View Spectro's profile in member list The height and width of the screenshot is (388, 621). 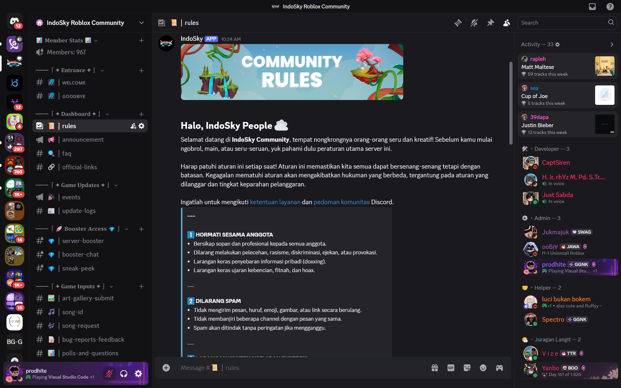click(x=568, y=319)
